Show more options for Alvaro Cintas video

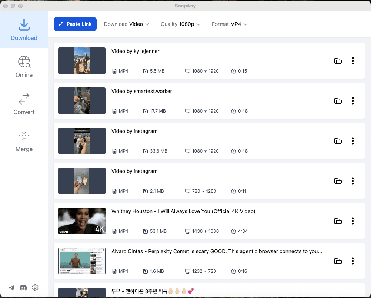pyautogui.click(x=353, y=261)
